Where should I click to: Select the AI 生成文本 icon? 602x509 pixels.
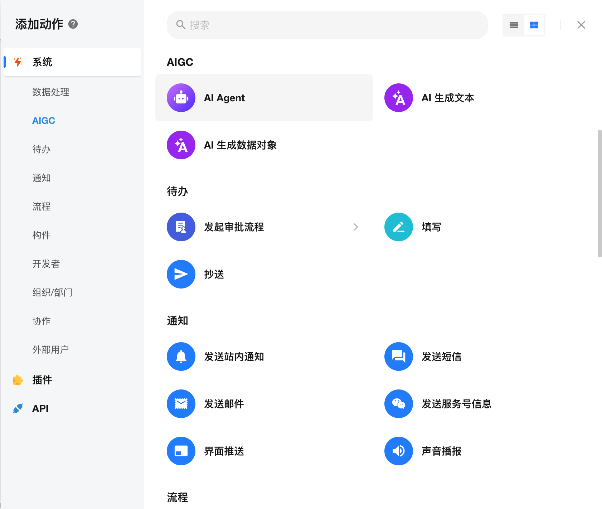398,98
